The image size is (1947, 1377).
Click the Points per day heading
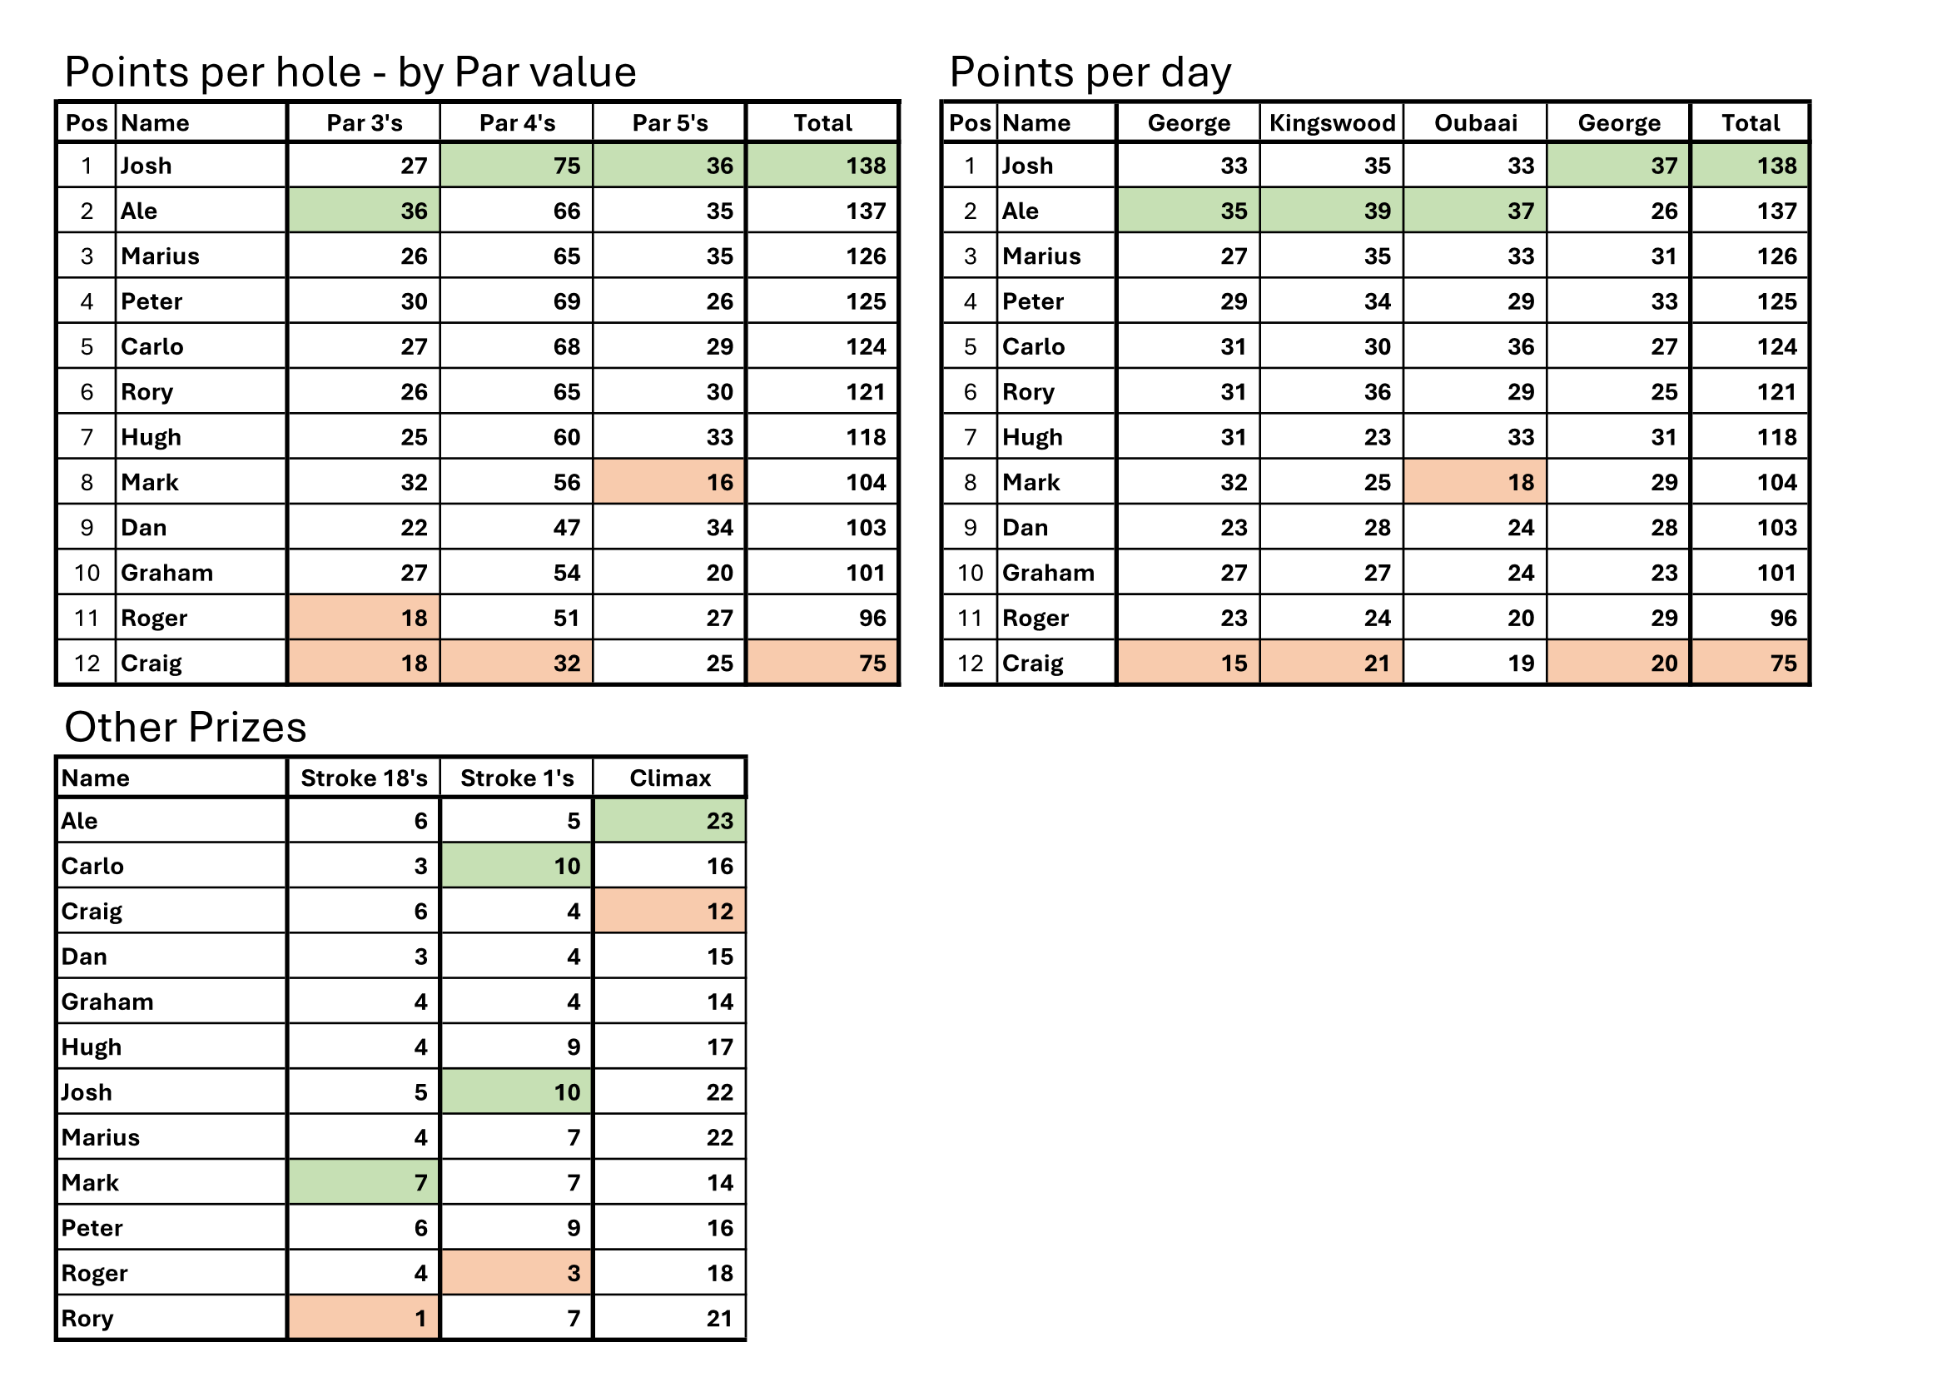point(1090,73)
